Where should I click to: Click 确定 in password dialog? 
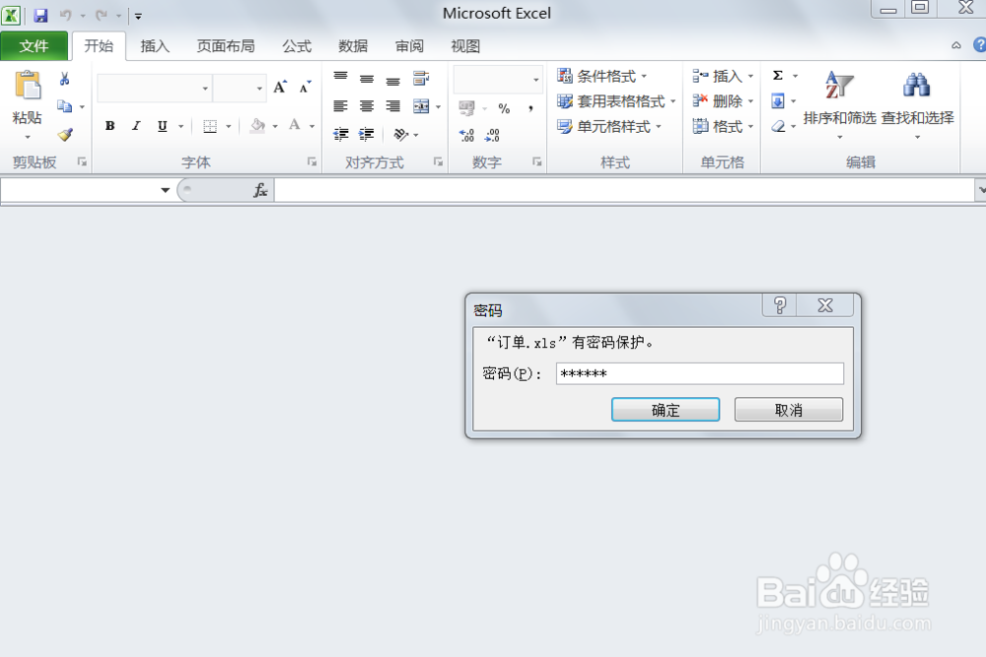666,410
